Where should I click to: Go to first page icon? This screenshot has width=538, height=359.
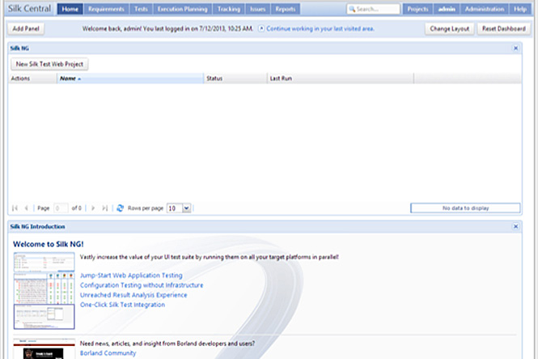tap(15, 207)
